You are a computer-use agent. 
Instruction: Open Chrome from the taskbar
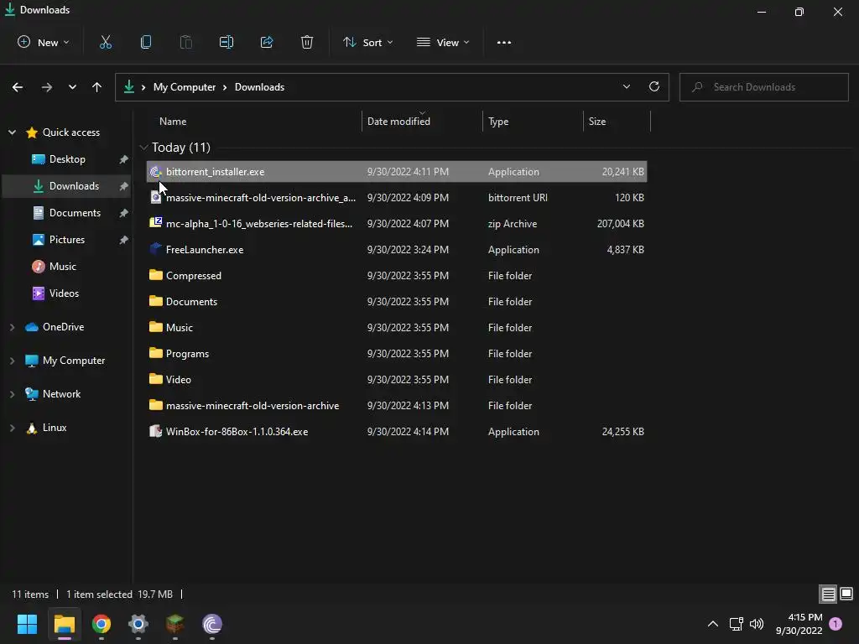pos(102,624)
